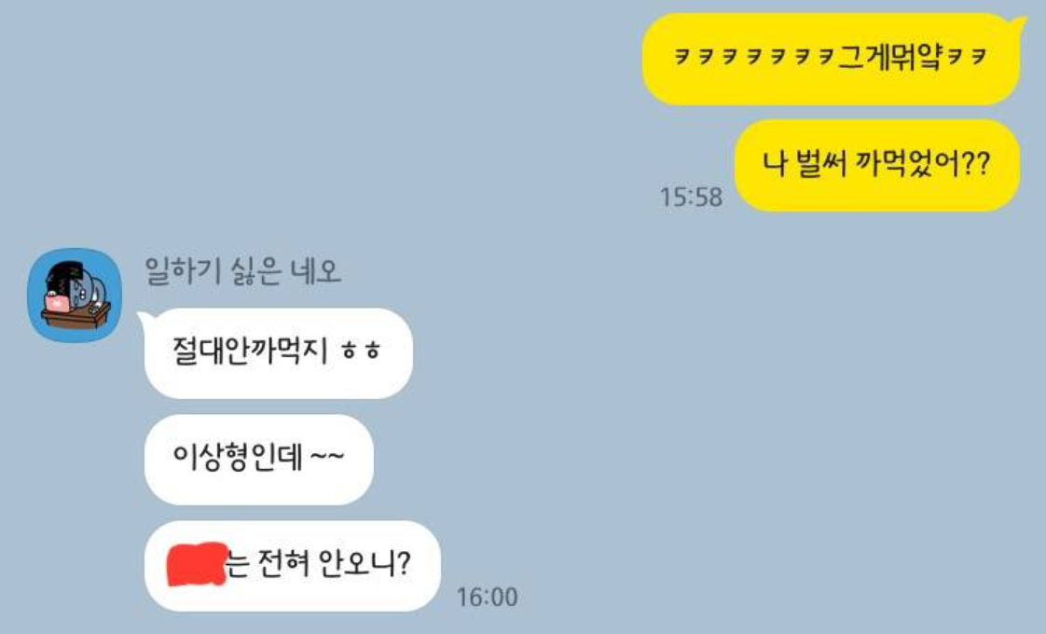
Task: Open the Neo character profile picture
Action: click(x=75, y=295)
